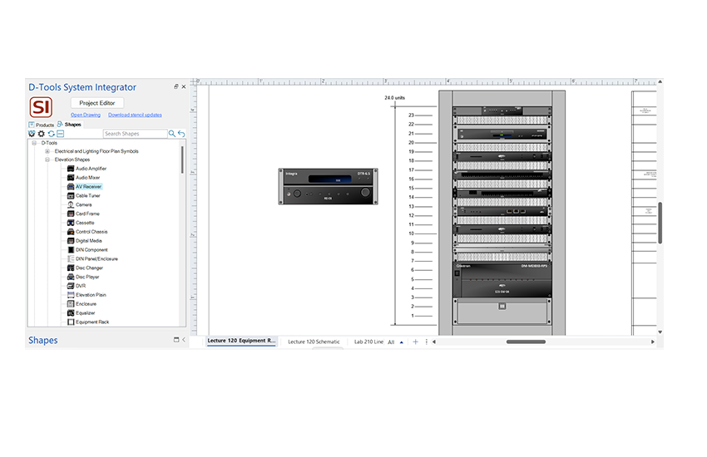
Task: Focus the Search Shapes field
Action: click(135, 134)
